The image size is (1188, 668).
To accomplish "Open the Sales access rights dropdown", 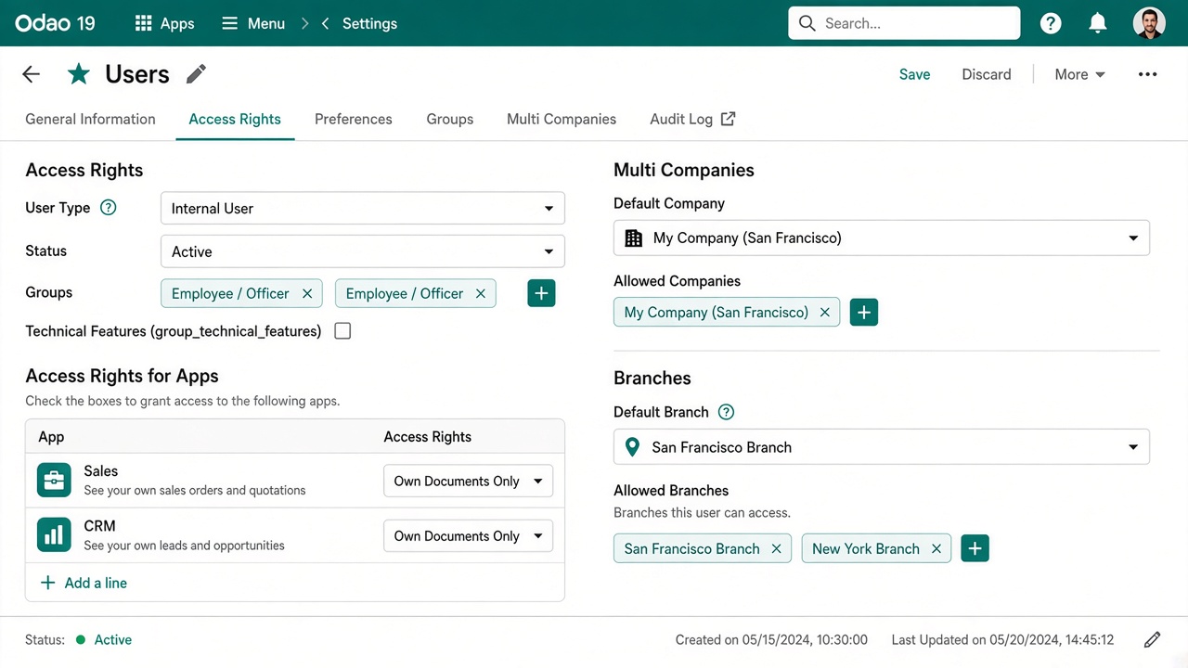I will coord(469,481).
